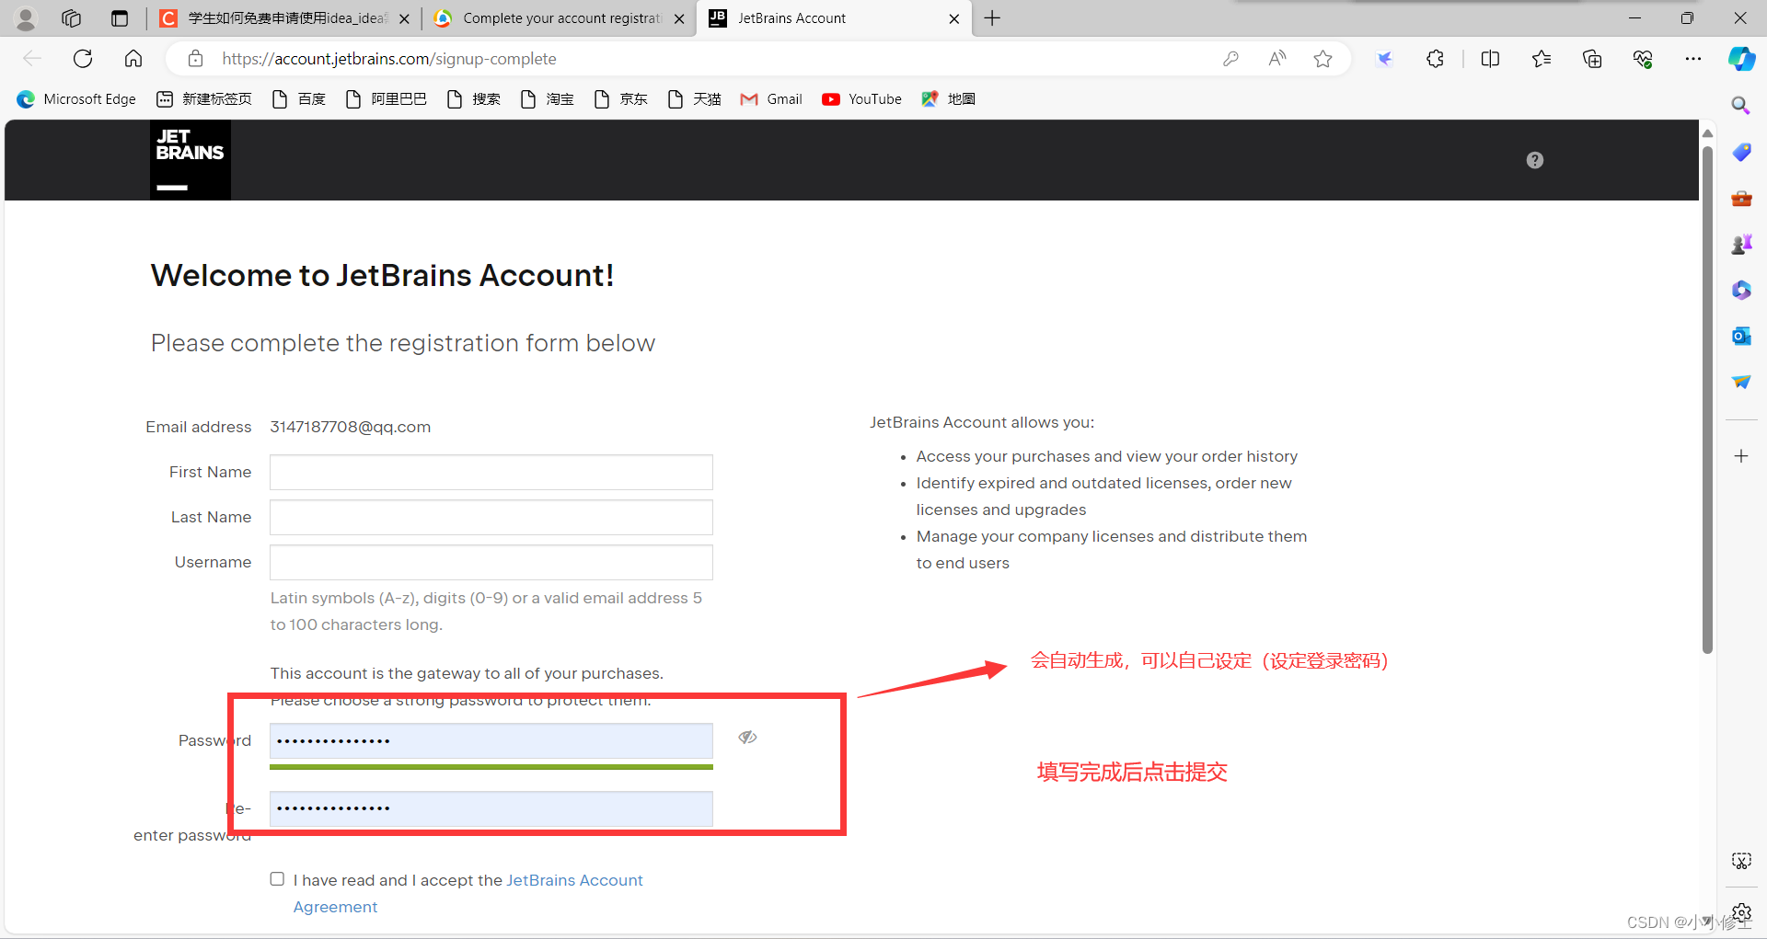Open the Favorites list
The image size is (1767, 939).
1542,59
